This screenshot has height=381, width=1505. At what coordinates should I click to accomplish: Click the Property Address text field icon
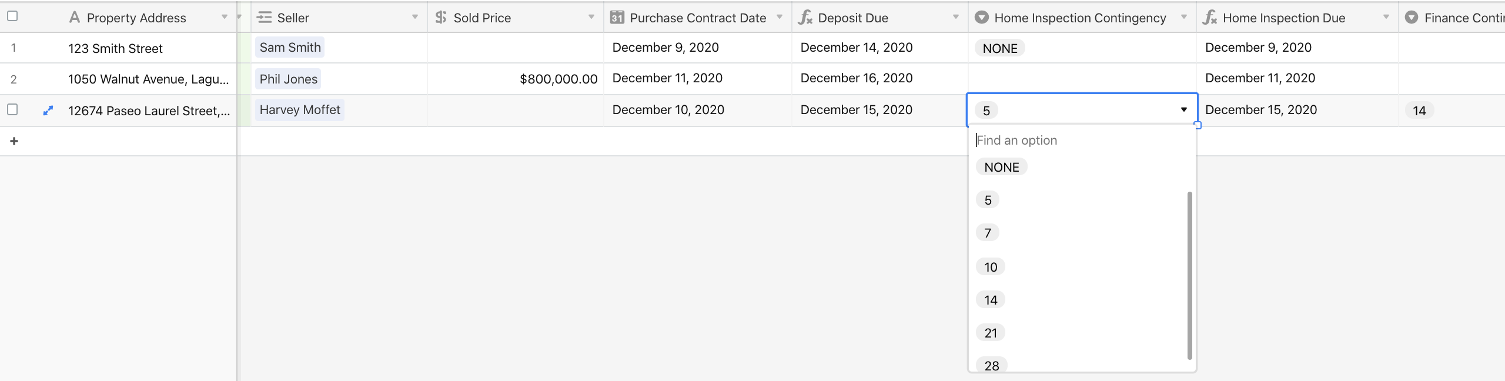pos(75,18)
